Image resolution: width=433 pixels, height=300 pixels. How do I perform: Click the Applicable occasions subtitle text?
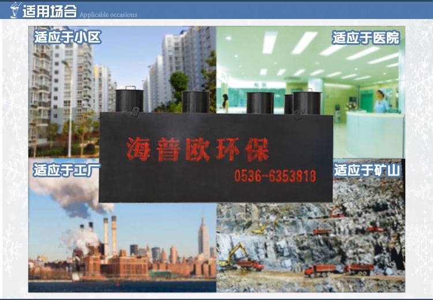[x=108, y=14]
